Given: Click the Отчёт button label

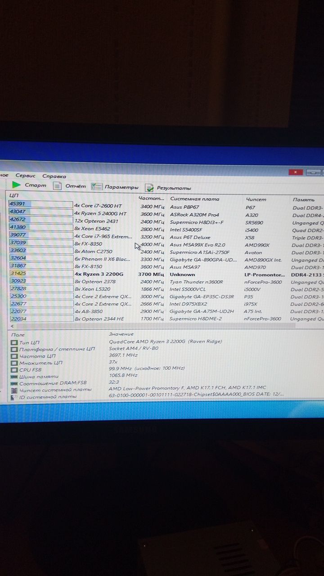Looking at the screenshot, I should tap(76, 186).
